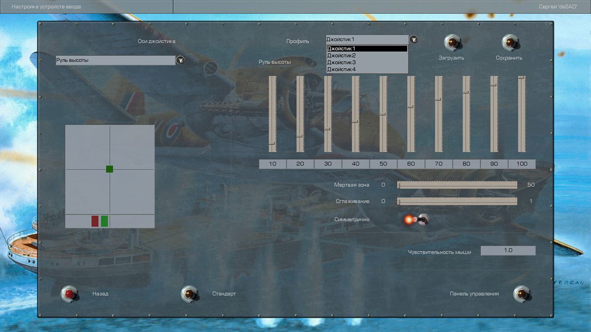Viewport: 591px width, 332px height.
Task: Click the vertical curve slider above 10
Action: pos(272,114)
